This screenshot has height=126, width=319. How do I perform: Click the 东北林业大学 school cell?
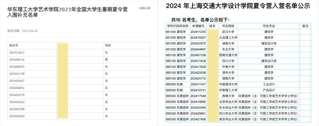coord(228,107)
